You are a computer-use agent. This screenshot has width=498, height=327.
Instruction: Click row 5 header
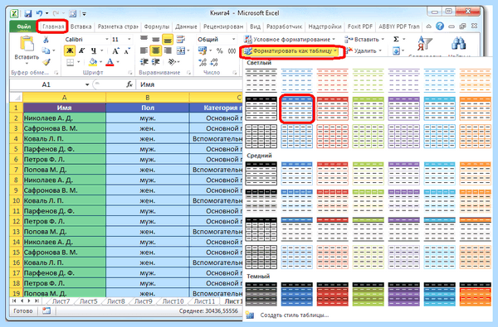tap(16, 149)
